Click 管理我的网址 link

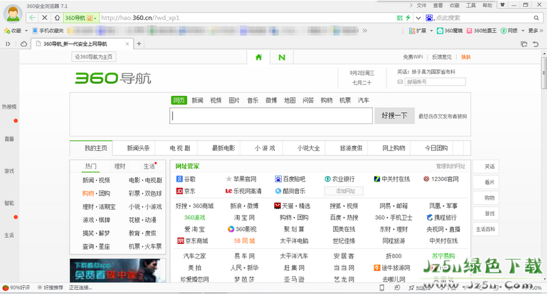[450, 167]
